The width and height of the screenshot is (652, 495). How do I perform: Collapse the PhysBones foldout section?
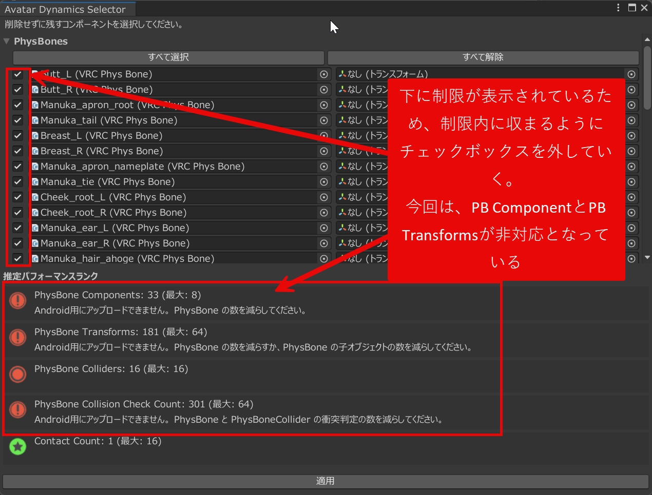click(x=7, y=42)
